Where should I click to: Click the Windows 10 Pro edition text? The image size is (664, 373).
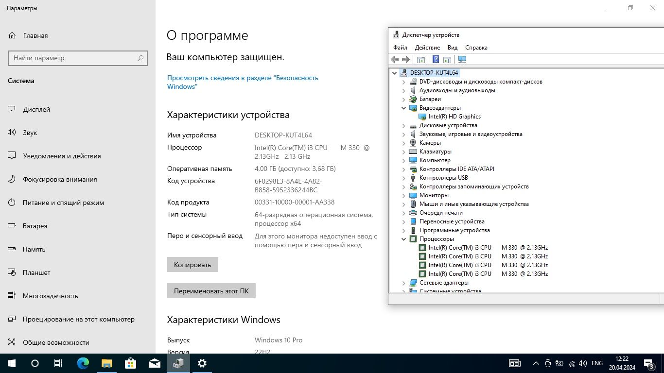click(279, 340)
